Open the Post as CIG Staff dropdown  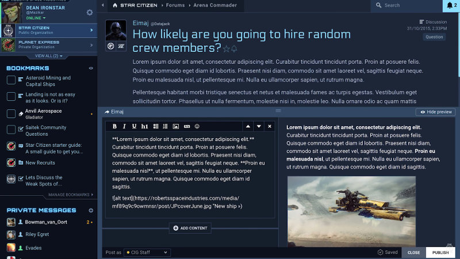(147, 252)
